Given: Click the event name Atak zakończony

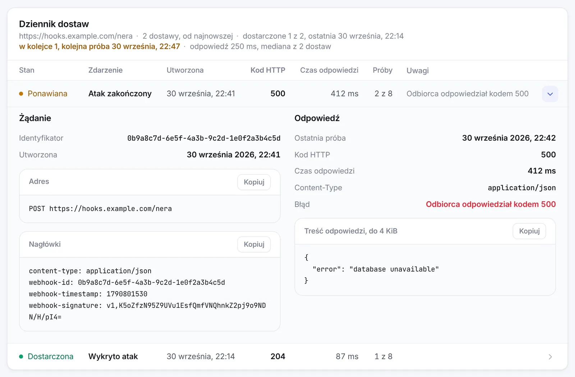Looking at the screenshot, I should [x=120, y=94].
